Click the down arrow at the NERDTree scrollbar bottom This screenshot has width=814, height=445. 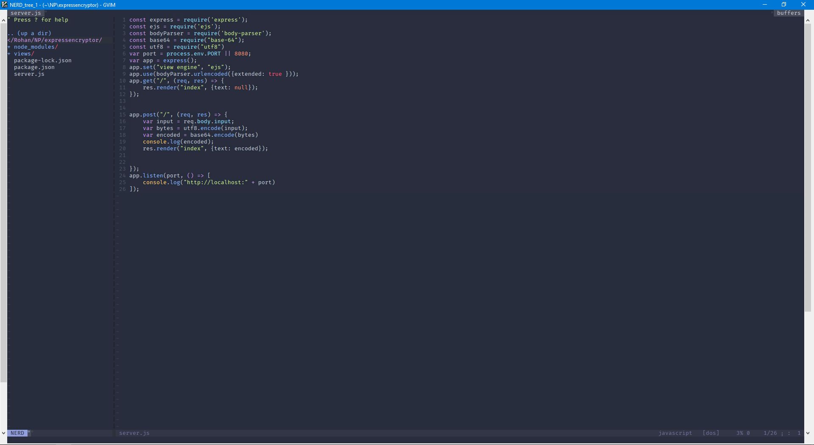pyautogui.click(x=3, y=433)
